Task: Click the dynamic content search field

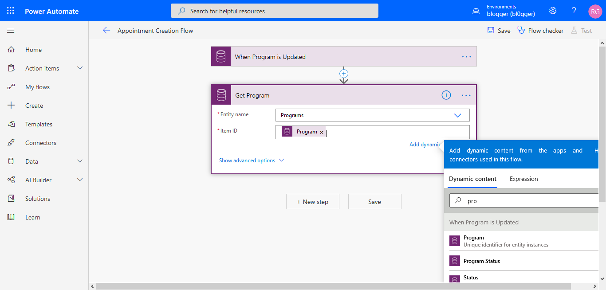Action: 524,201
